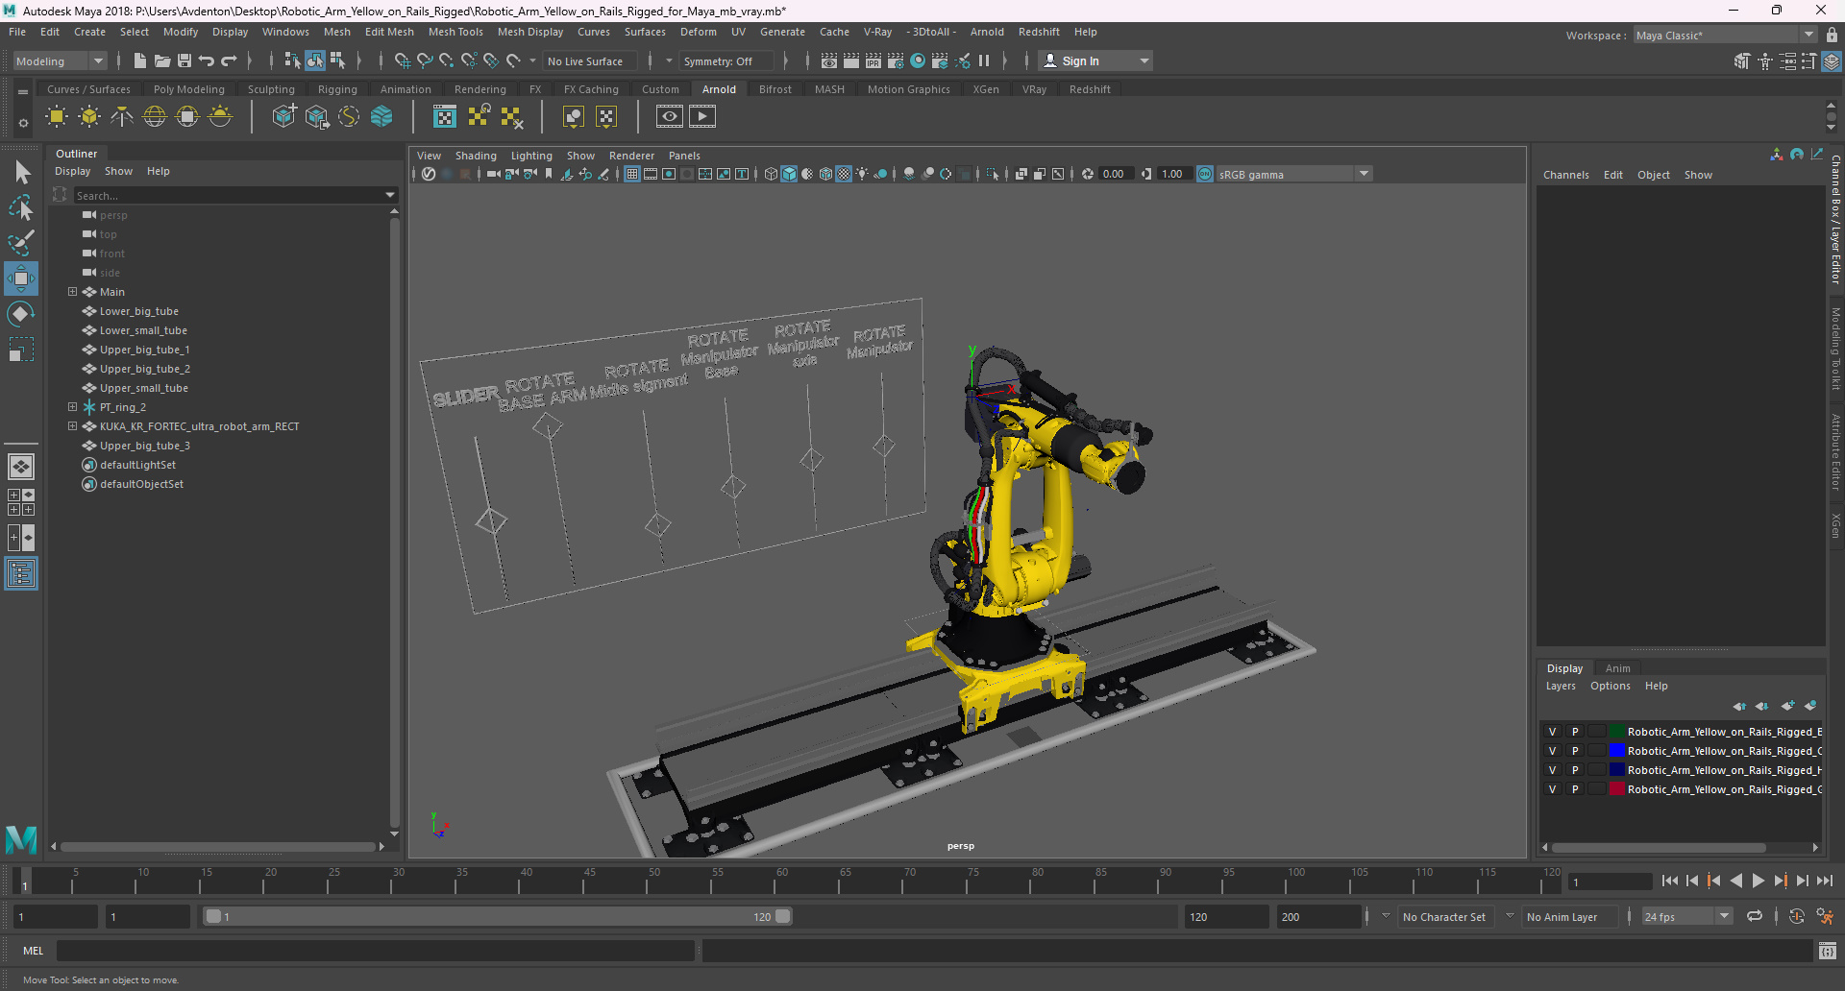The width and height of the screenshot is (1845, 991).
Task: Click the Arnold Render play shelf icon
Action: click(702, 117)
